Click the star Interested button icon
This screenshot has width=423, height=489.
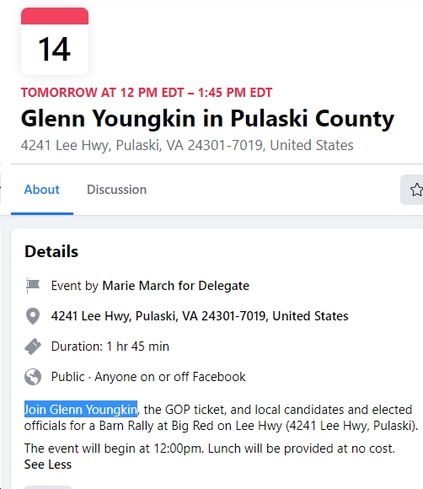[415, 190]
